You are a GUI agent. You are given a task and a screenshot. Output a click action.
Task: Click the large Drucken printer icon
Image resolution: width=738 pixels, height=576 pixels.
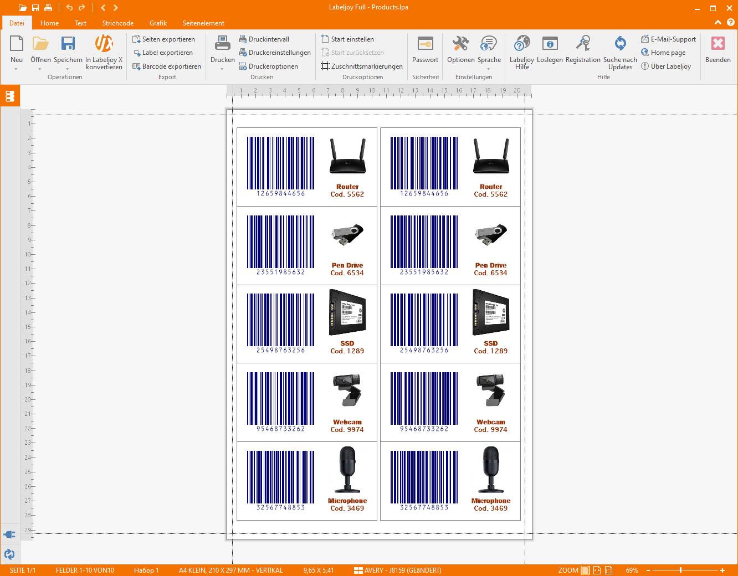(x=223, y=44)
